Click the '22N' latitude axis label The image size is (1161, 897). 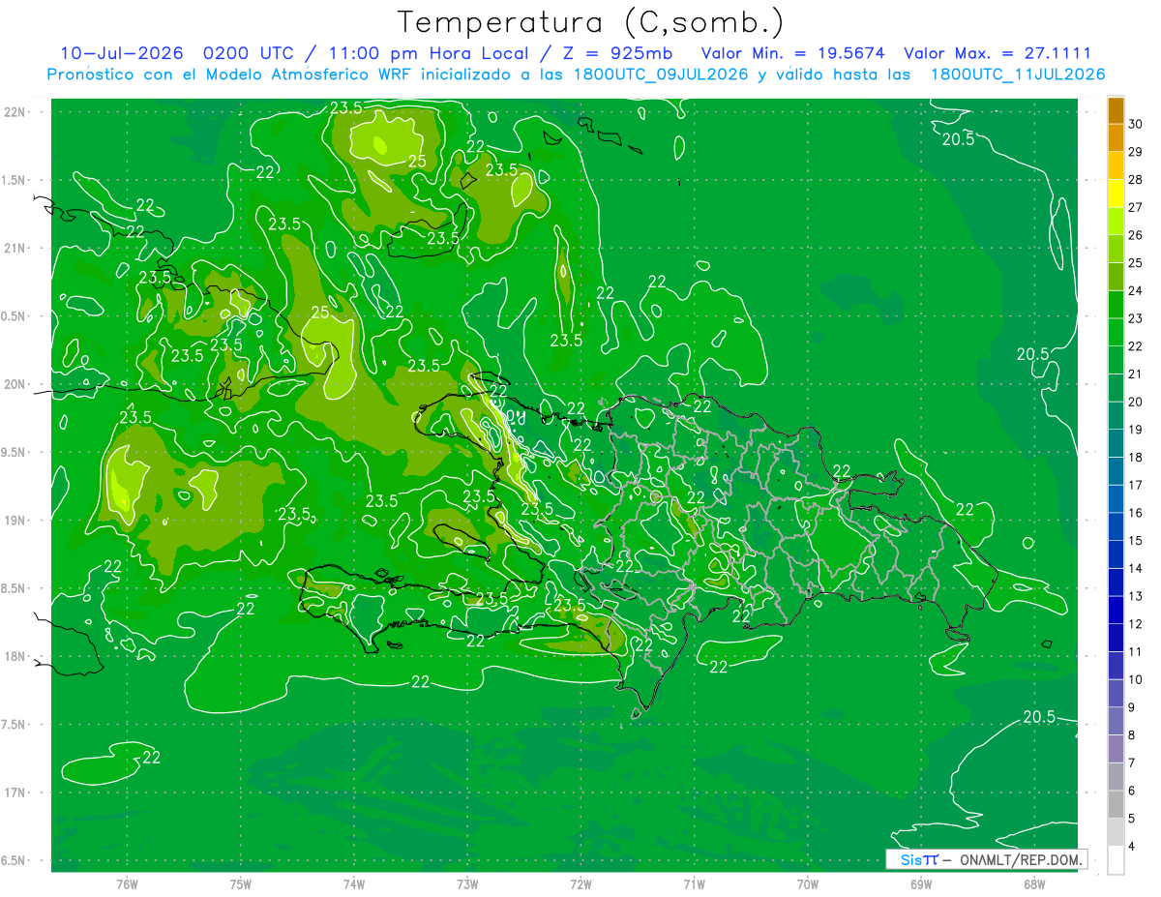click(15, 111)
